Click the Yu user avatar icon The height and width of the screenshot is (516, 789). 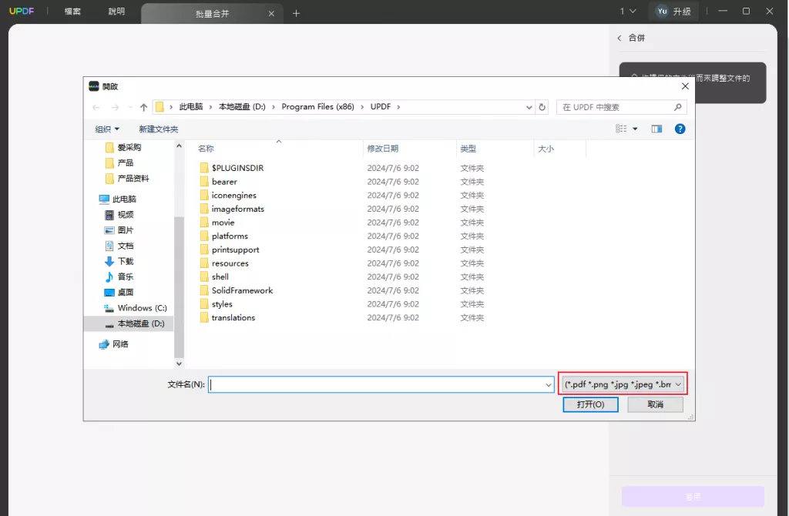(x=662, y=11)
